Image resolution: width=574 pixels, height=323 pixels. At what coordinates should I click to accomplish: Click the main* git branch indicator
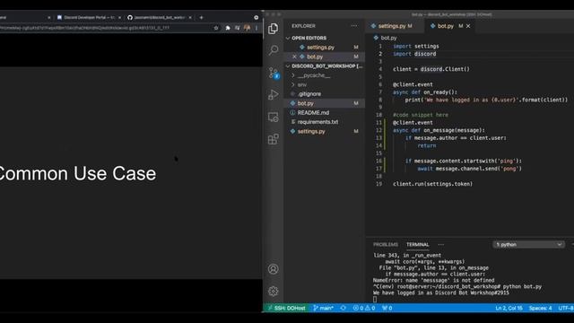(x=323, y=308)
